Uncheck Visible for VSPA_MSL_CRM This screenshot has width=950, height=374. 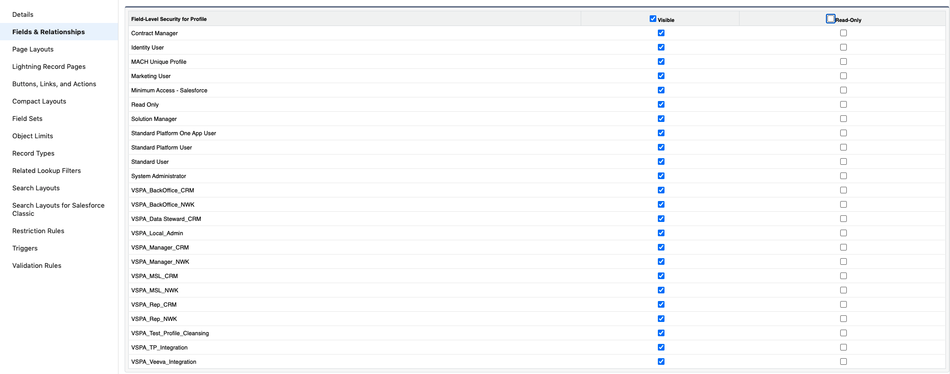tap(661, 276)
